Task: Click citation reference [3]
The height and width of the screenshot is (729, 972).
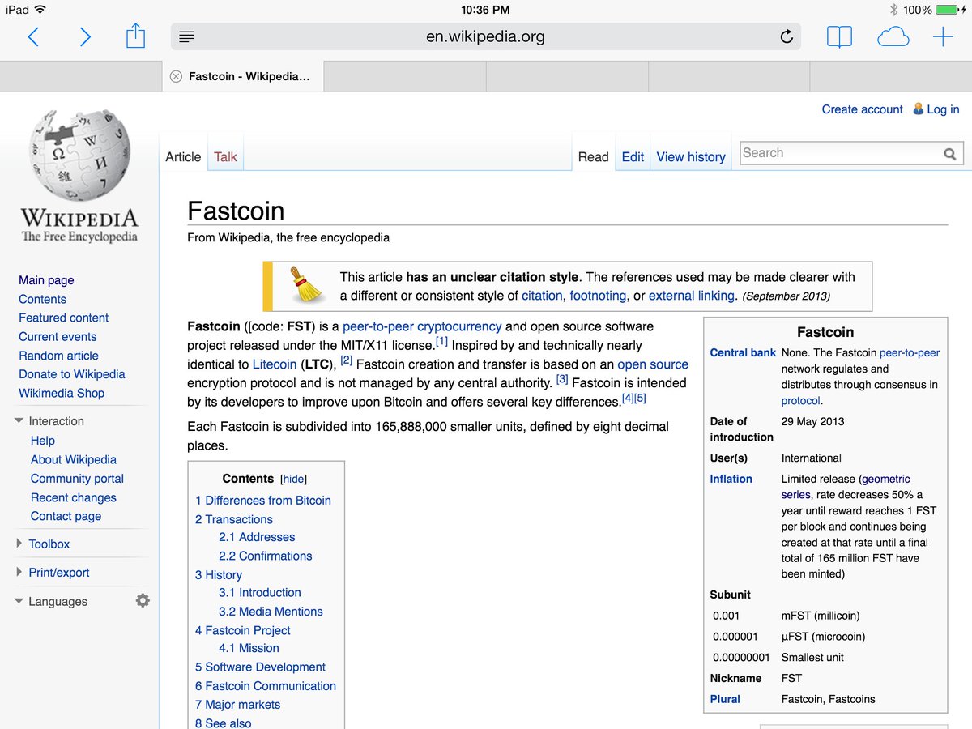Action: 562,379
